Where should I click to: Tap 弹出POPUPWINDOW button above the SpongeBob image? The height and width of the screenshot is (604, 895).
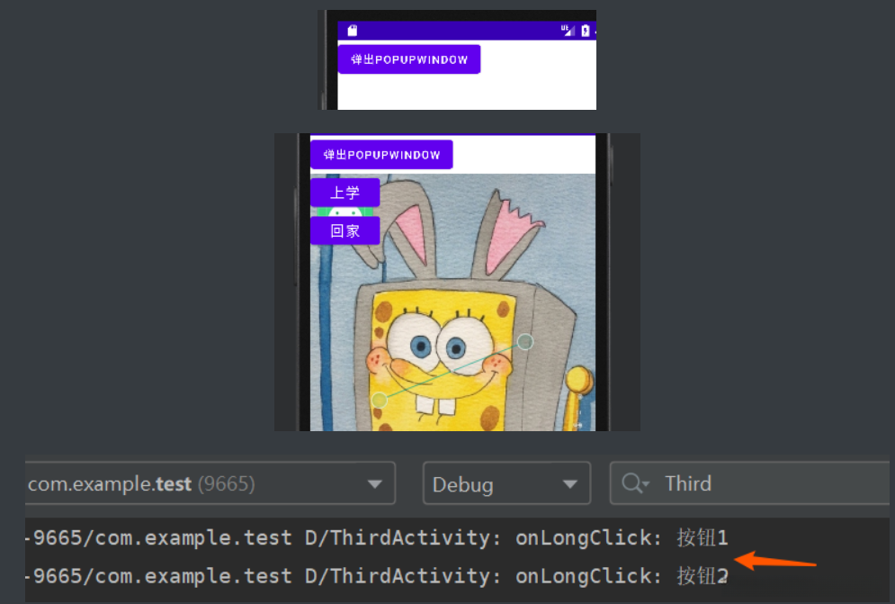(381, 154)
